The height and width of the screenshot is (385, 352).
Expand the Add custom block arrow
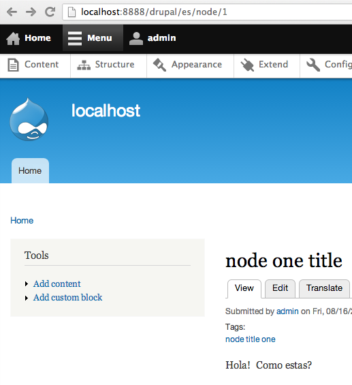(27, 298)
